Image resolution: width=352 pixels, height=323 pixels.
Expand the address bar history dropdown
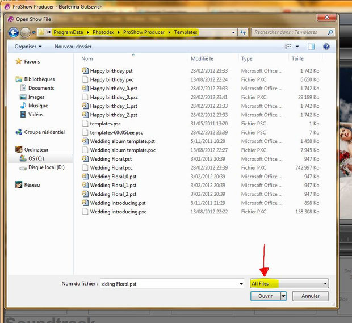[x=233, y=32]
